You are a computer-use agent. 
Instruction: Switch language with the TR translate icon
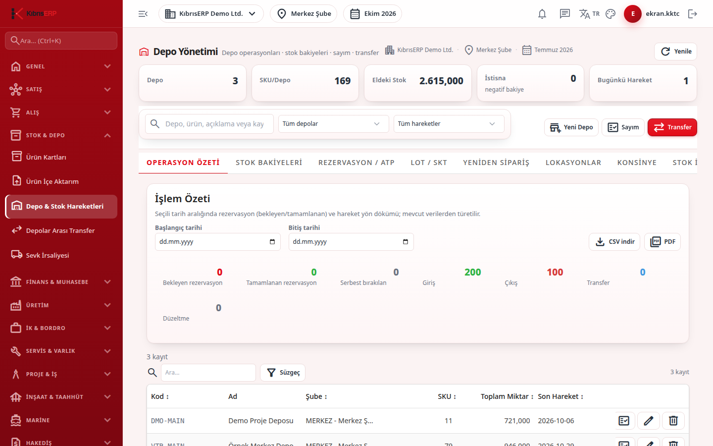coord(589,14)
